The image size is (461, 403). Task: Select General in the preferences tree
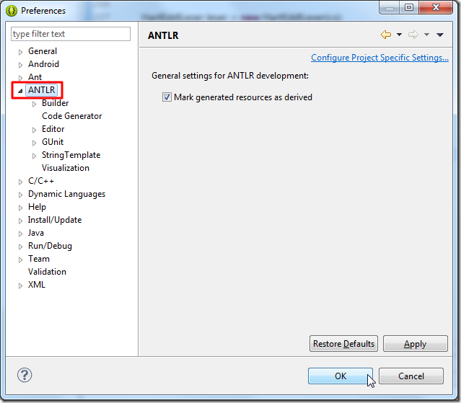coord(43,51)
